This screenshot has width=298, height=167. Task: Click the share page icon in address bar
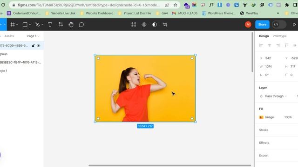[x=167, y=5]
